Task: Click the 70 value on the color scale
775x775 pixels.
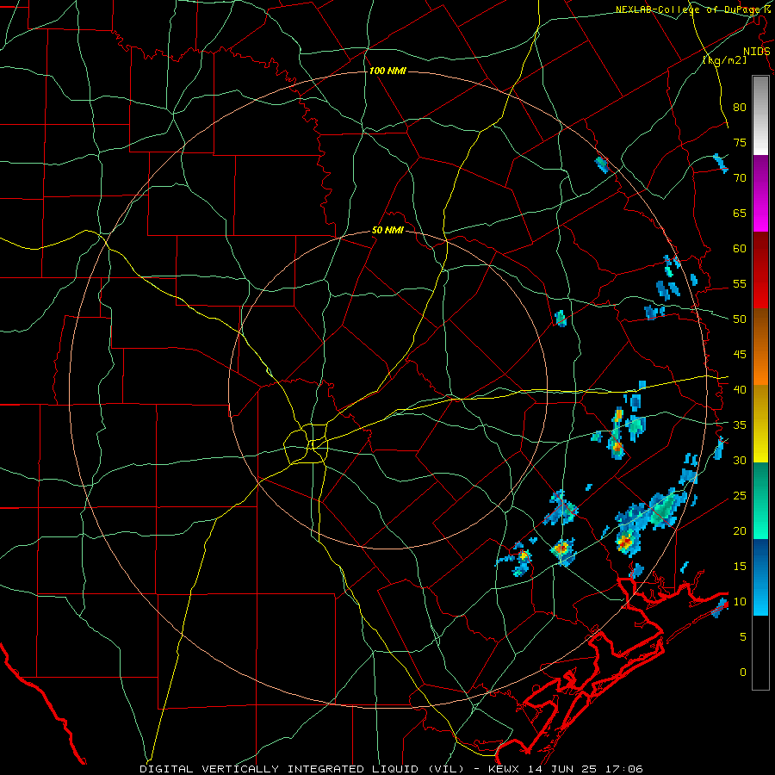Action: 740,178
